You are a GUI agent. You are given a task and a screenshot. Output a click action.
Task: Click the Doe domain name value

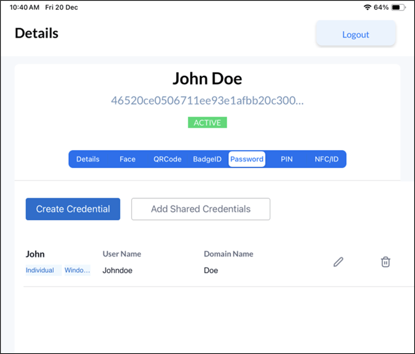(211, 271)
